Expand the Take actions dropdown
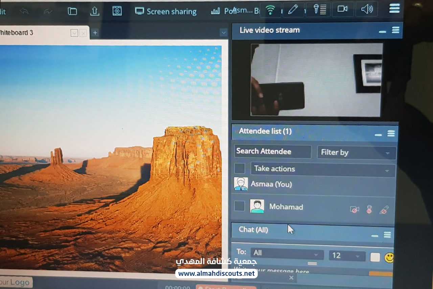This screenshot has height=289, width=433. pyautogui.click(x=322, y=169)
